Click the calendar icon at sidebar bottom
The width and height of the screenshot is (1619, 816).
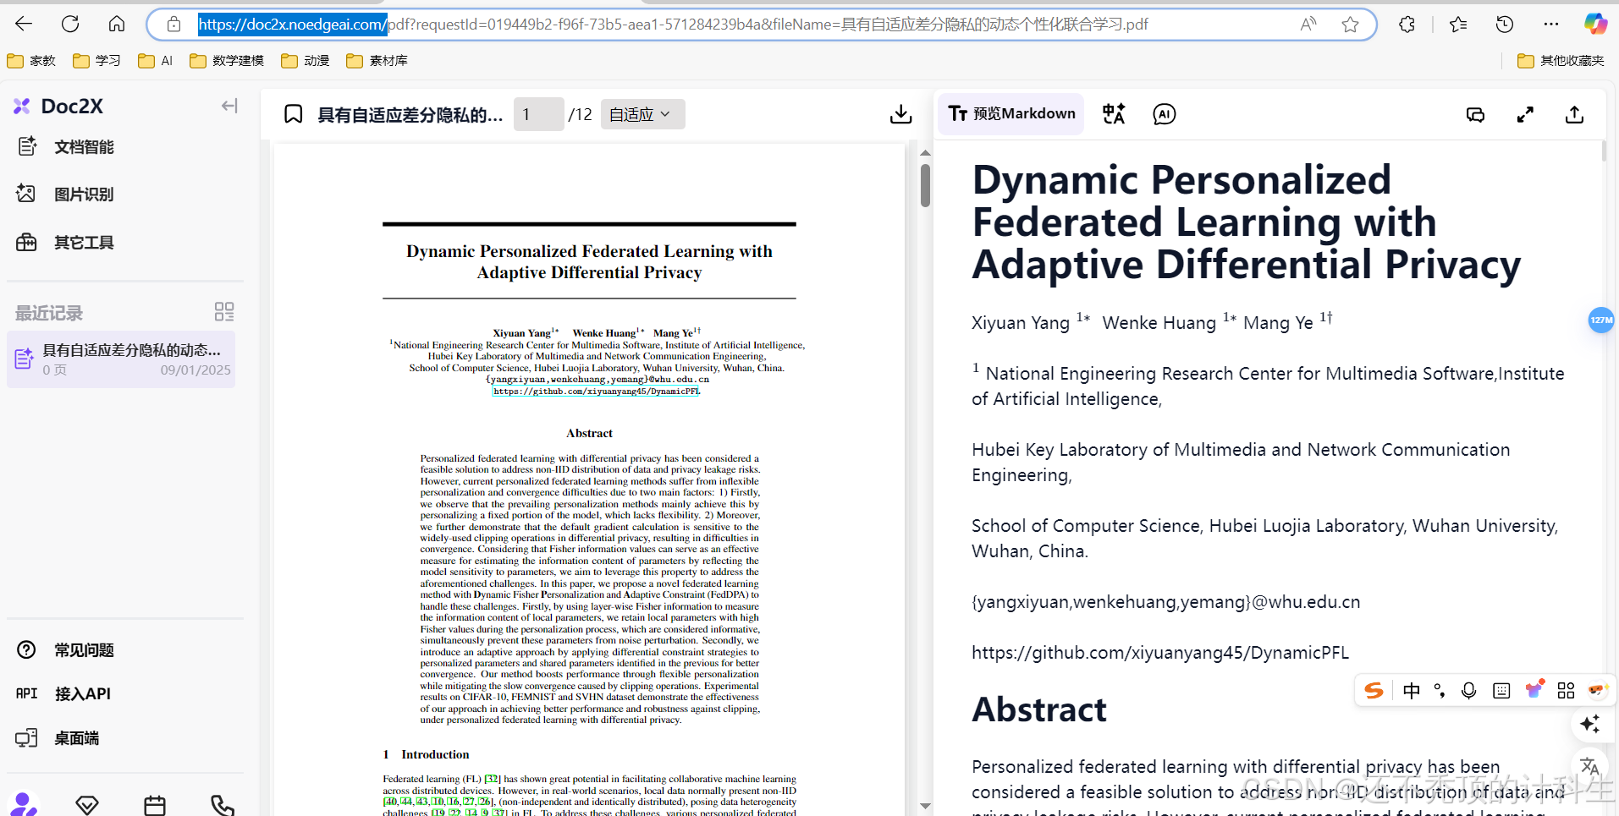point(155,805)
